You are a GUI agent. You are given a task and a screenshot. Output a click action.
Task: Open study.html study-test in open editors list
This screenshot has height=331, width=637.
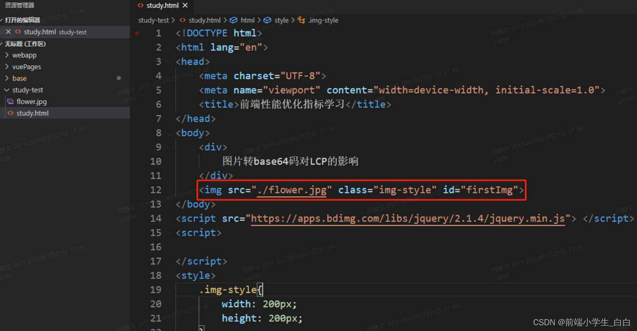pos(65,32)
